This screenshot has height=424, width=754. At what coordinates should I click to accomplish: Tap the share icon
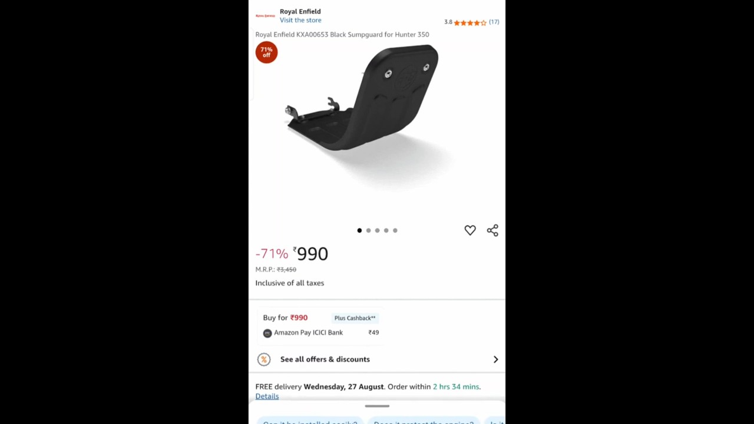(x=492, y=230)
